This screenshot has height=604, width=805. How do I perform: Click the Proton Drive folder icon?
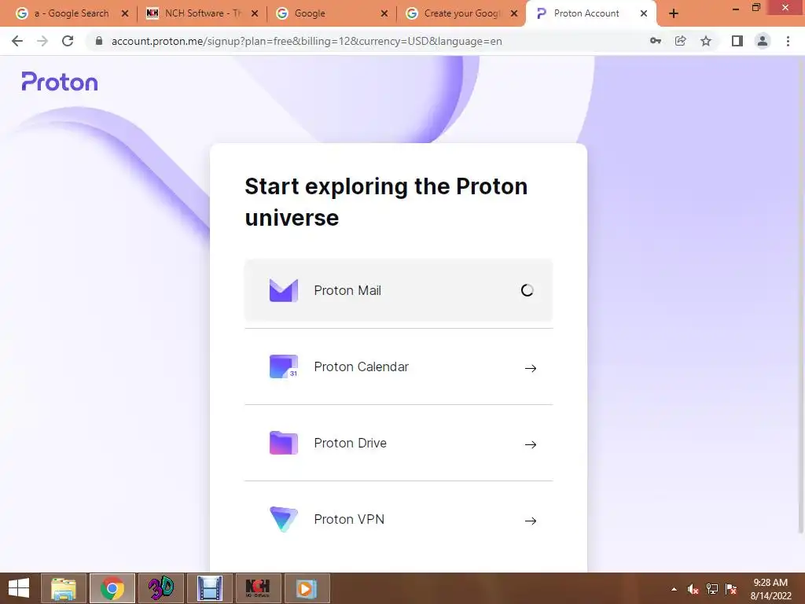(283, 443)
